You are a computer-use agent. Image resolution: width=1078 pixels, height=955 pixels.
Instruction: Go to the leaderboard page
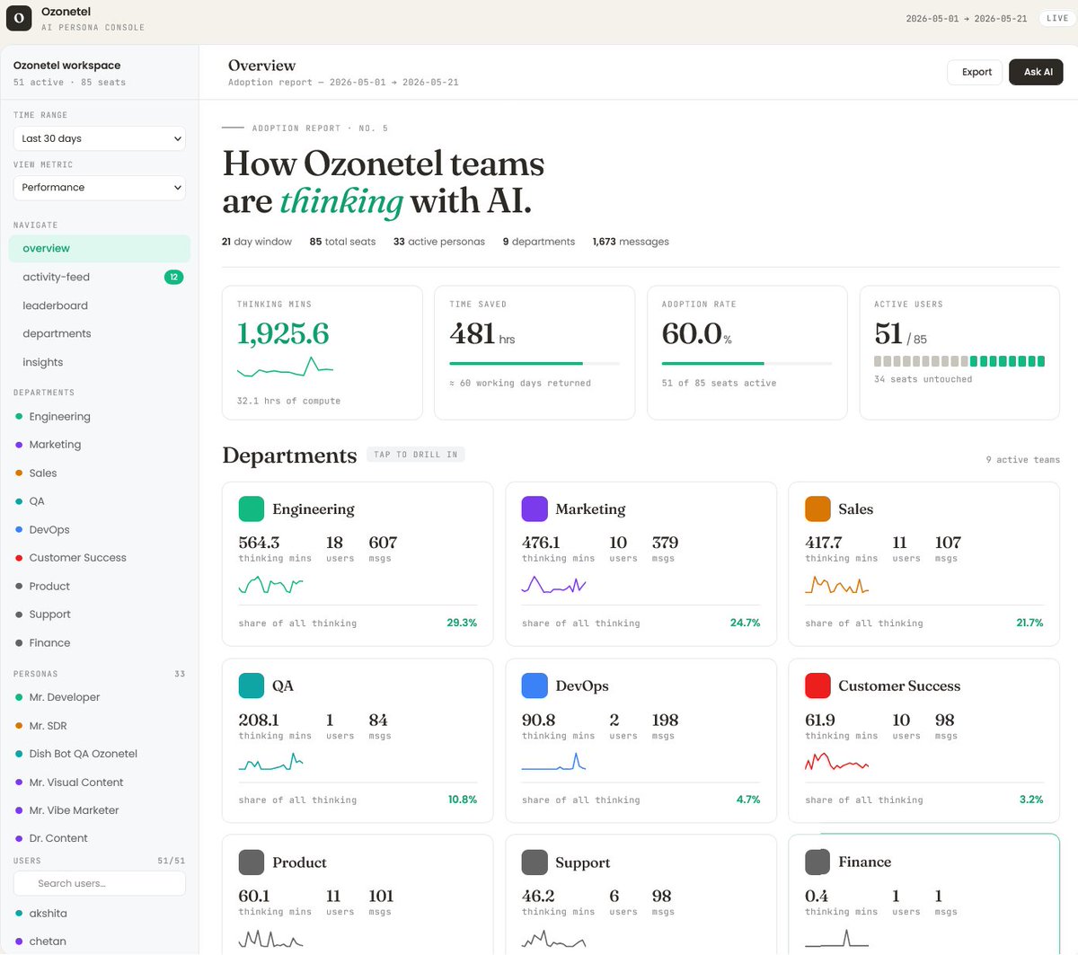(x=100, y=305)
